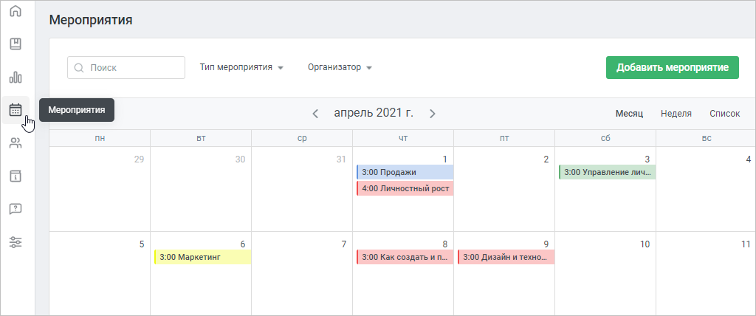Switch to Неделя calendar view

click(x=676, y=114)
